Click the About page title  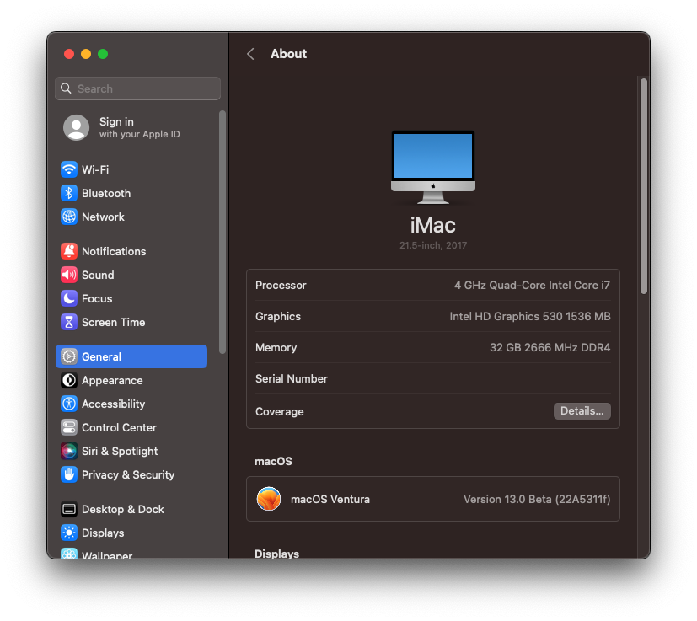[x=288, y=54]
